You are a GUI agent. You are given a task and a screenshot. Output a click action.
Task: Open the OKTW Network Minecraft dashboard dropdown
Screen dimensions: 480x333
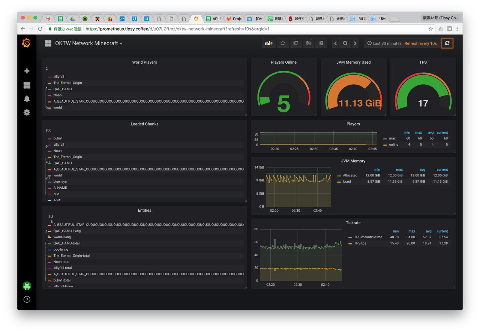(x=89, y=43)
